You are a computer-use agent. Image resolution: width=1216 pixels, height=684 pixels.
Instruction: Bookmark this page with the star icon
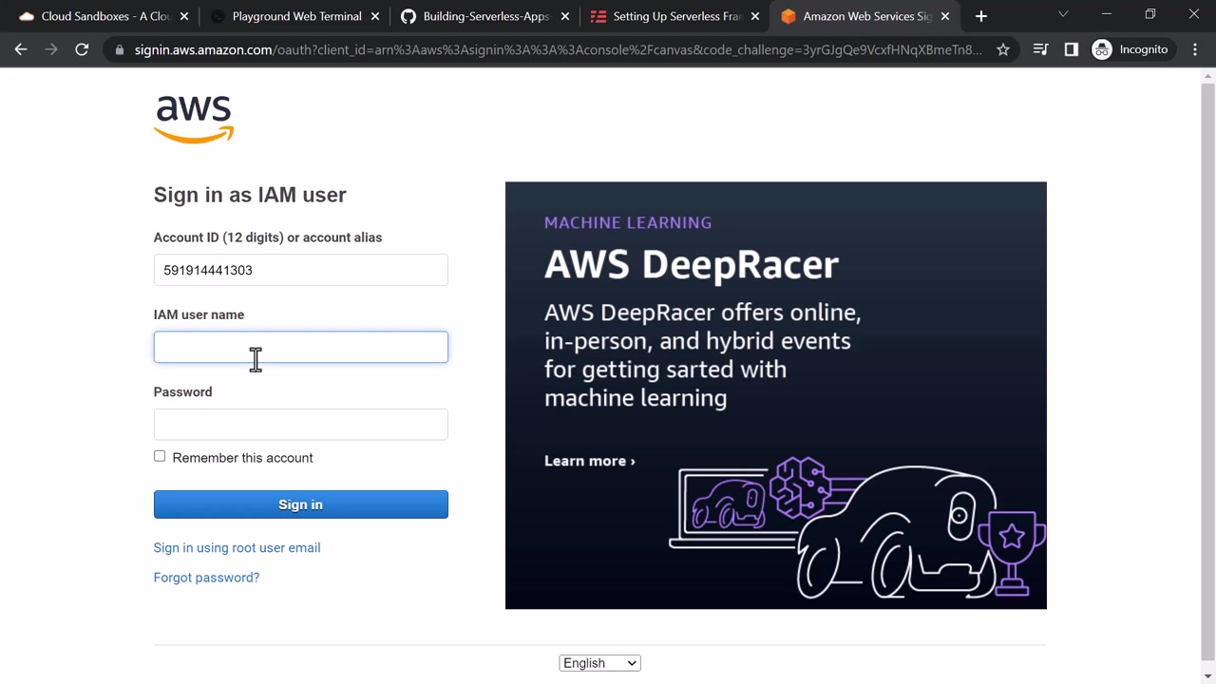tap(1003, 49)
